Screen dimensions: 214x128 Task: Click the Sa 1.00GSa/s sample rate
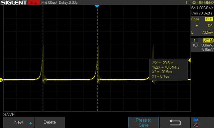pyautogui.click(x=202, y=8)
